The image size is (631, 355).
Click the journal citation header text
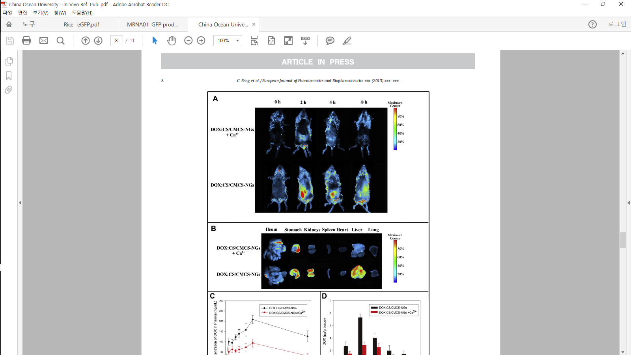tap(318, 80)
